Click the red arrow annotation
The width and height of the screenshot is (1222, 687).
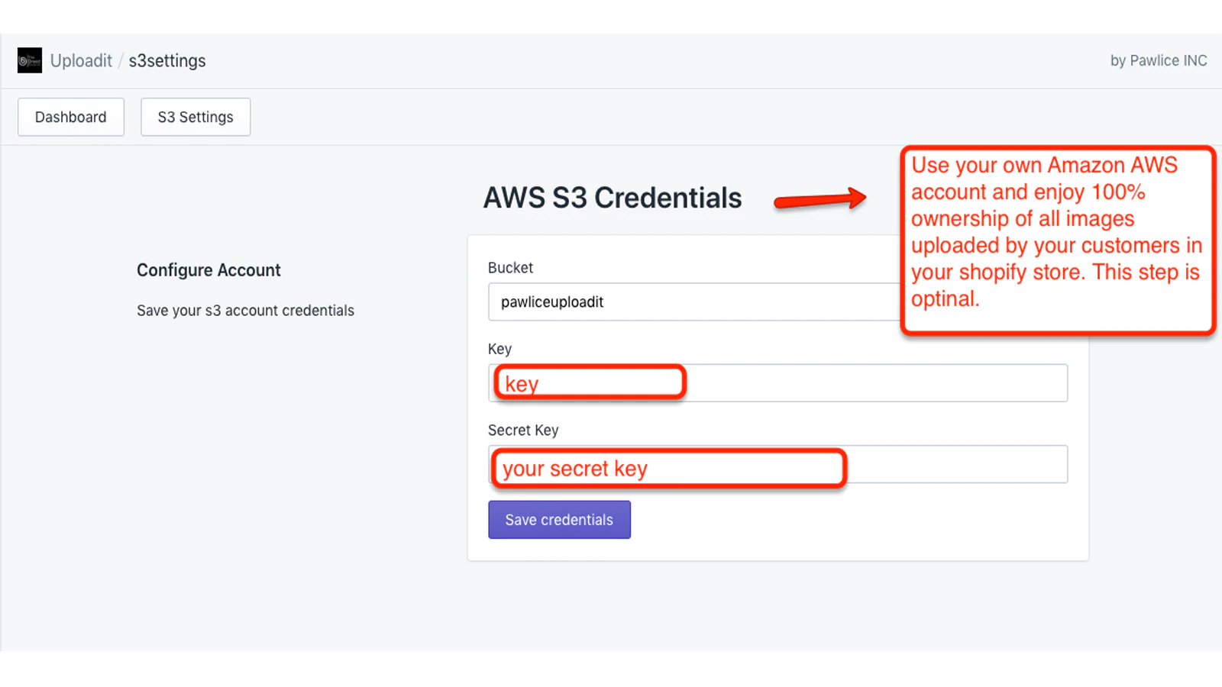820,200
